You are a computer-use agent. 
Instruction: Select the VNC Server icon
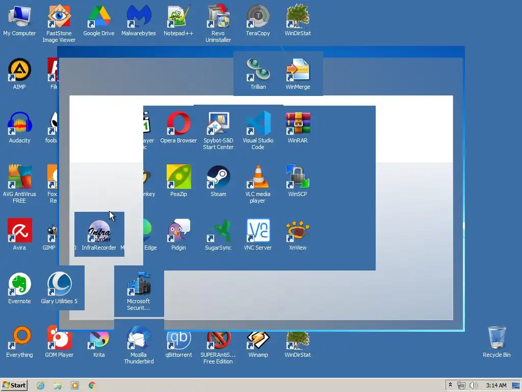[x=258, y=234]
